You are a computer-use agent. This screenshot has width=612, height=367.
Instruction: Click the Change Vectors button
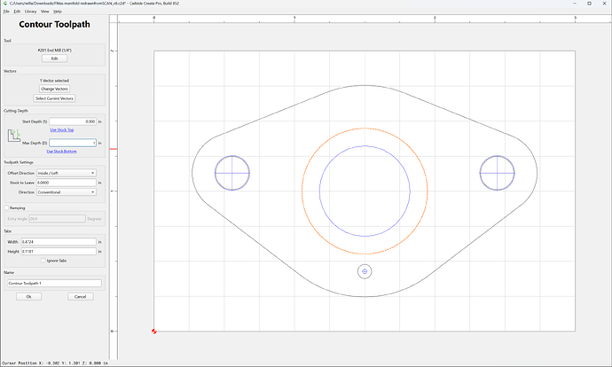click(x=55, y=89)
